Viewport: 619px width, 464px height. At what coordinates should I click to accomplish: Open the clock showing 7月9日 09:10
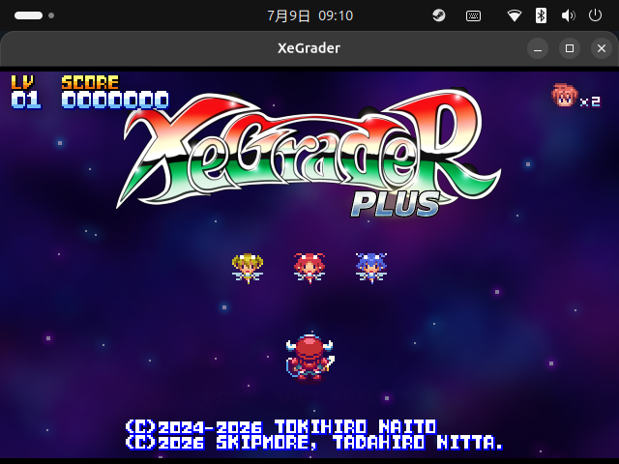(309, 15)
